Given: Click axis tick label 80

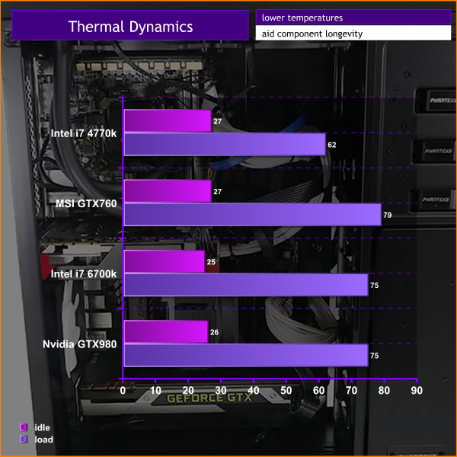Looking at the screenshot, I should point(384,390).
